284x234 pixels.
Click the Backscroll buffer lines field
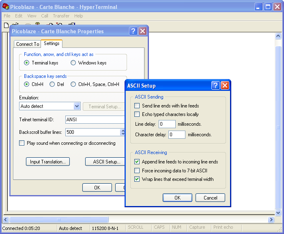coord(93,132)
